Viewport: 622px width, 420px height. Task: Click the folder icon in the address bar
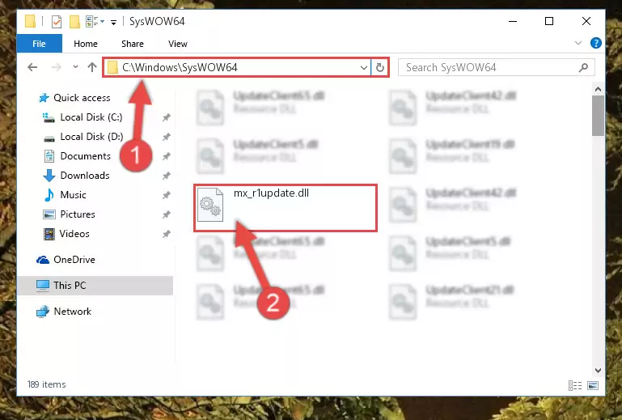pyautogui.click(x=113, y=67)
